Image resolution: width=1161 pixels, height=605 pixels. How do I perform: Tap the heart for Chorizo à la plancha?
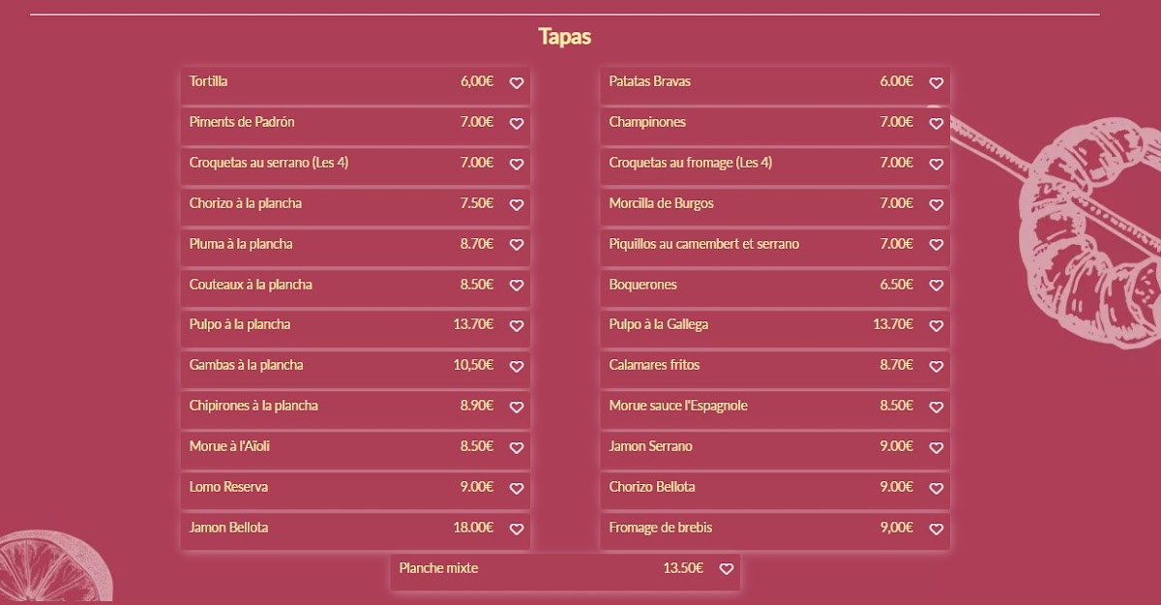coord(517,205)
